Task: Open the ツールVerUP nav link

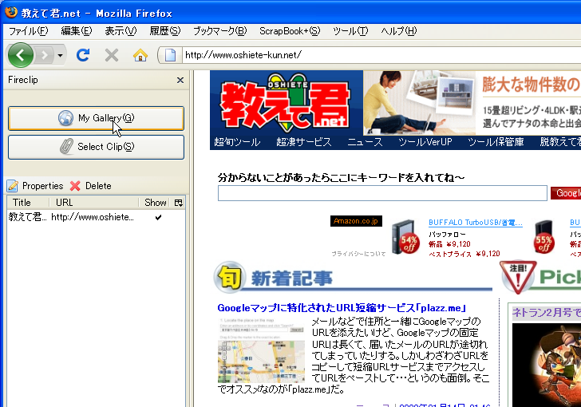Action: 425,142
